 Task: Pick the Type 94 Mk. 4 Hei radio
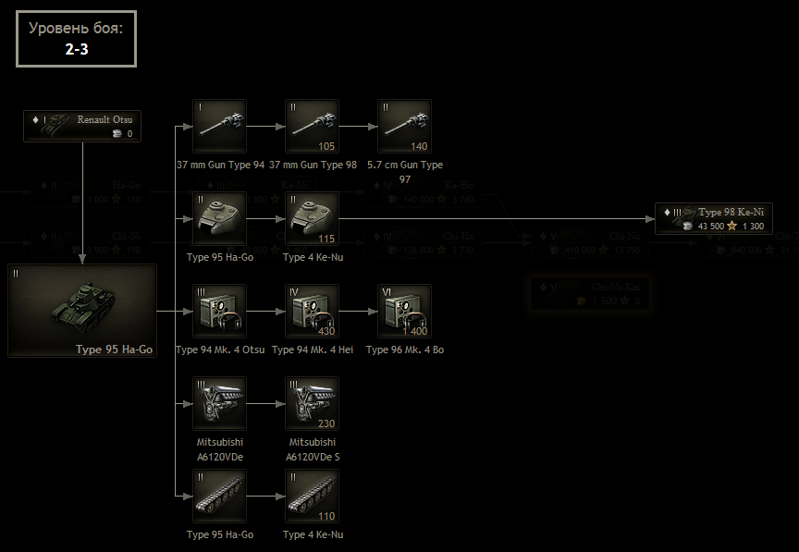(312, 312)
